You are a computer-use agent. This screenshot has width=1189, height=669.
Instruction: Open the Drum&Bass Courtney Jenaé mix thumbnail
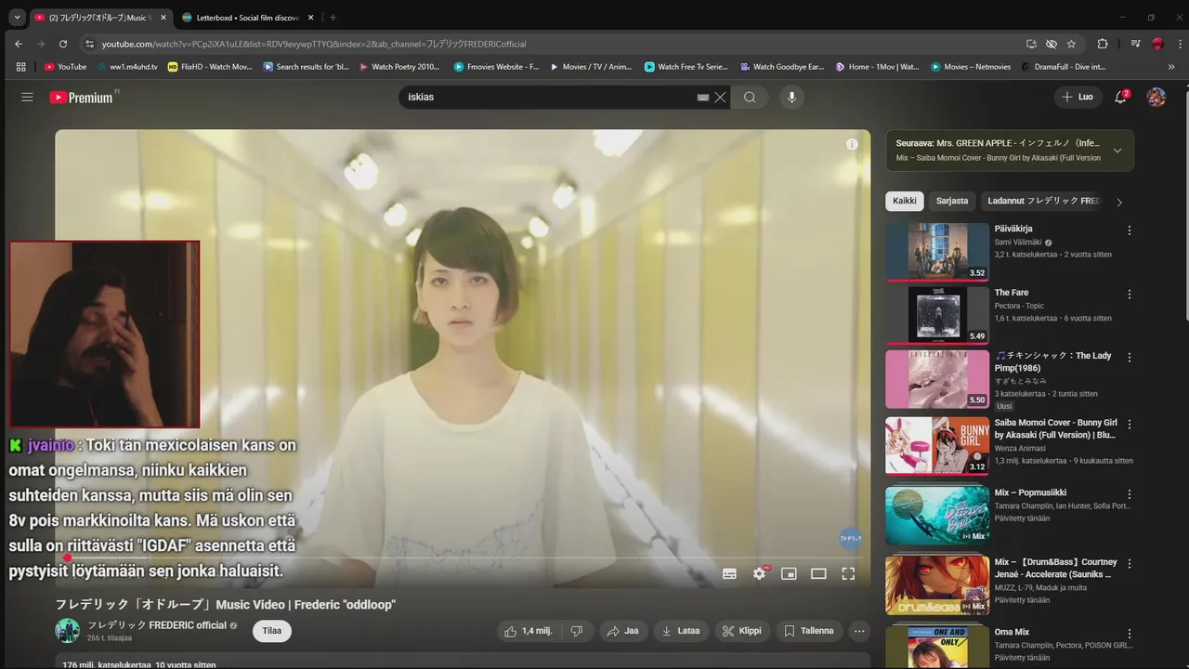click(x=937, y=584)
